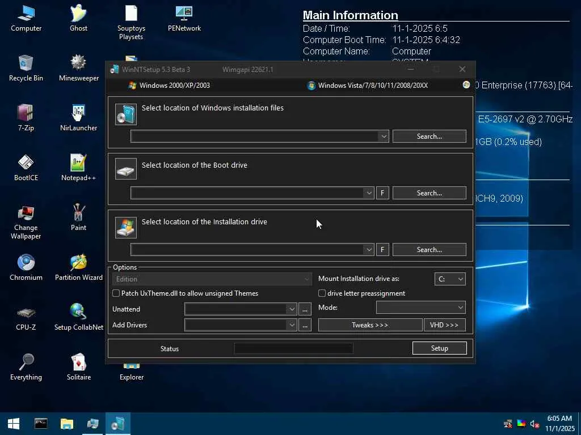Select the Notepad++ desktop icon
Screen dimensions: 581x435
(78, 168)
